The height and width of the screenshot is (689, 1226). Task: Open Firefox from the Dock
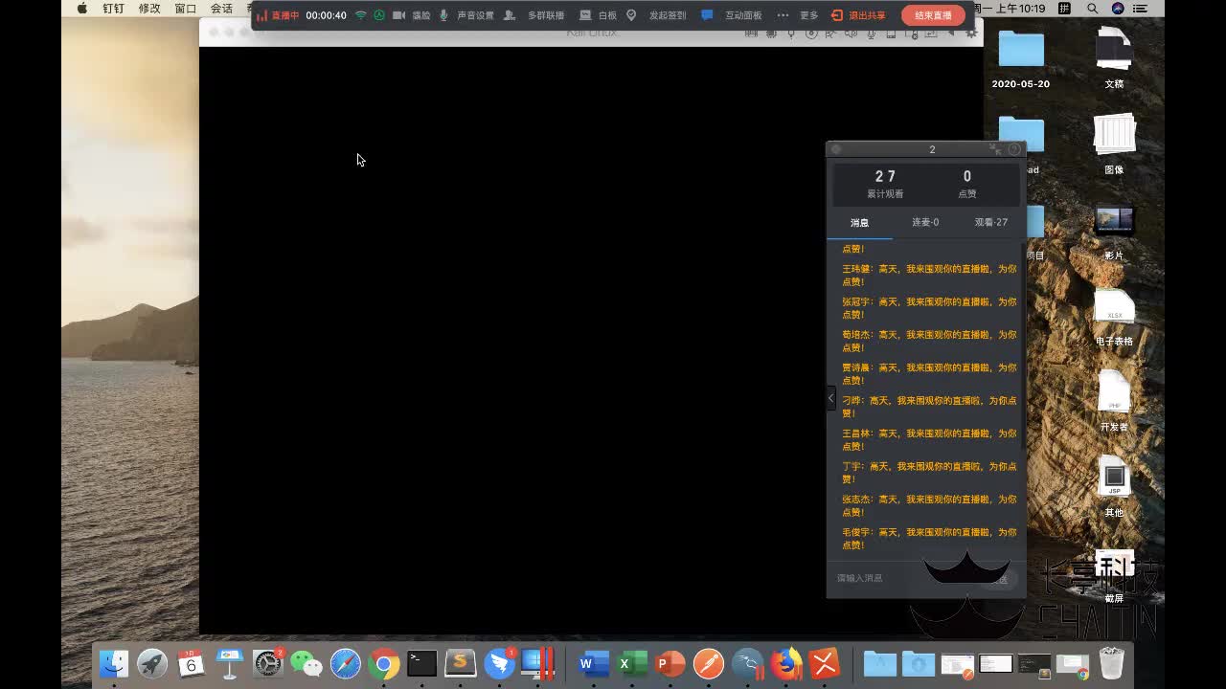786,663
